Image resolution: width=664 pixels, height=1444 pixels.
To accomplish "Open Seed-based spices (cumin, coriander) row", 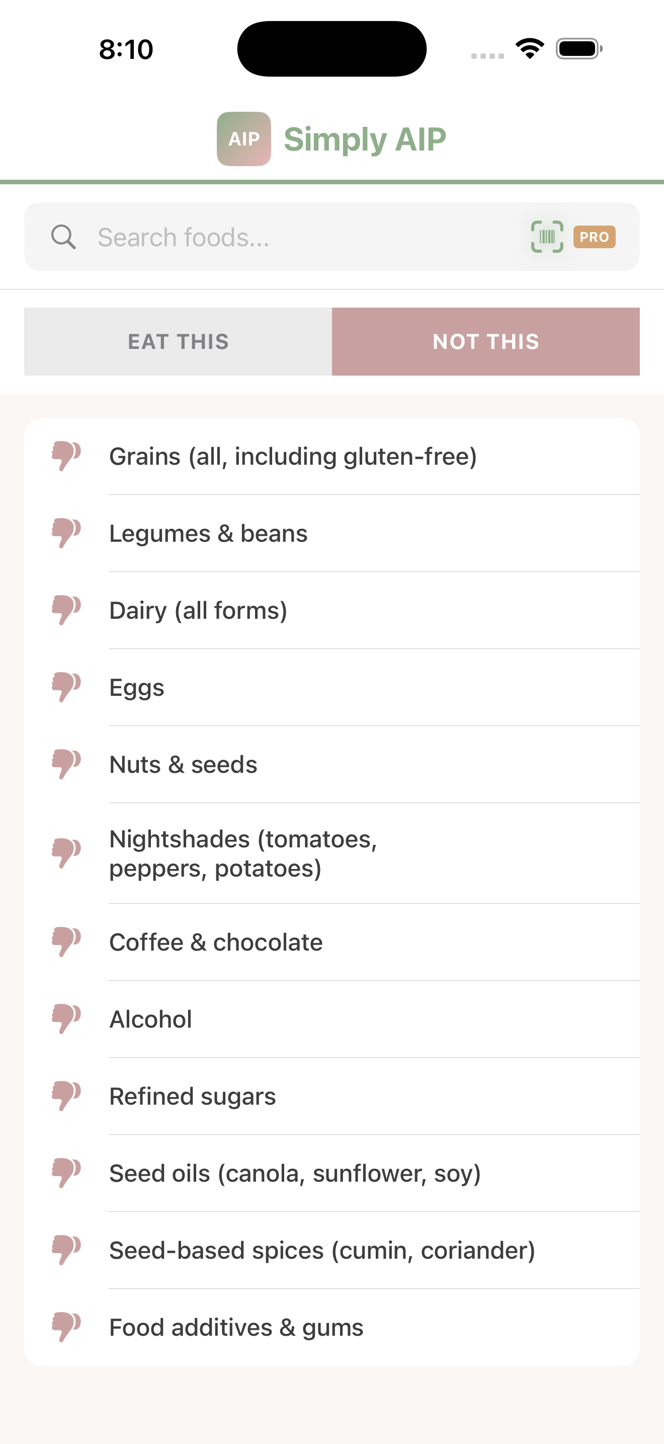I will [322, 1250].
